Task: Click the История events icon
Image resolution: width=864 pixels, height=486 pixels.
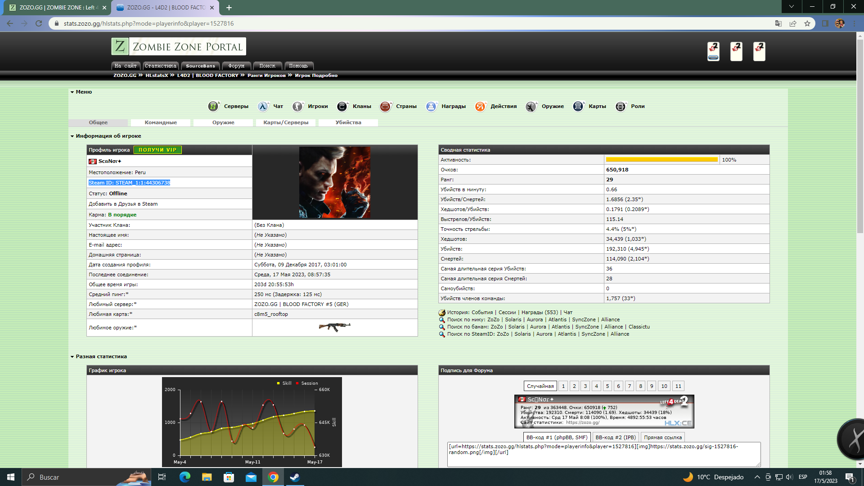Action: pos(442,313)
